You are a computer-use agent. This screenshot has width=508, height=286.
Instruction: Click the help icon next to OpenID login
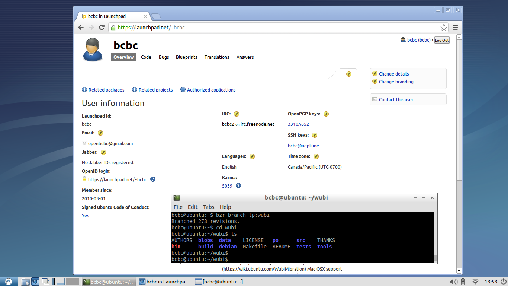pyautogui.click(x=152, y=179)
